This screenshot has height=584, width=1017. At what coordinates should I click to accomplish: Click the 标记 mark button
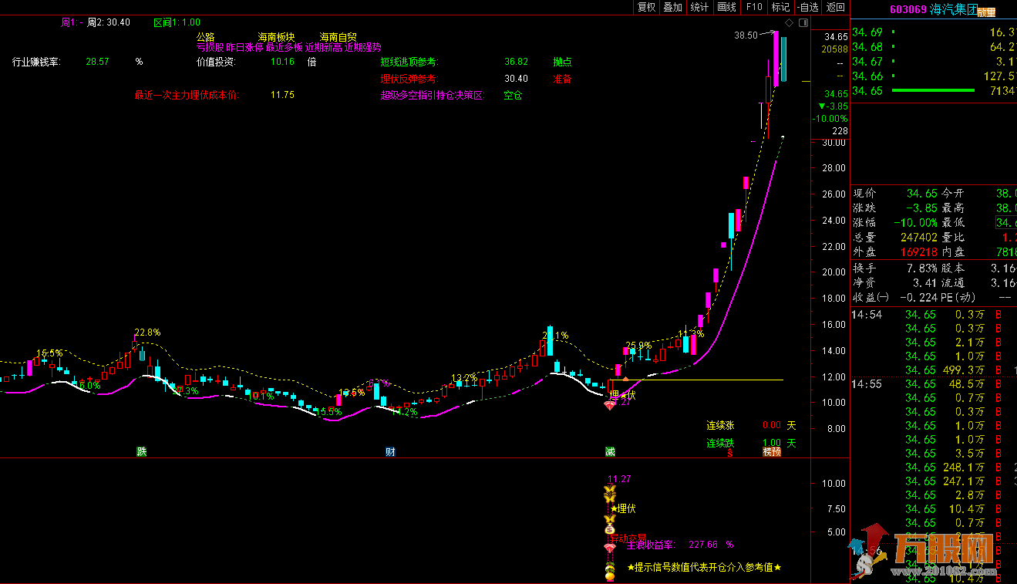click(x=781, y=7)
